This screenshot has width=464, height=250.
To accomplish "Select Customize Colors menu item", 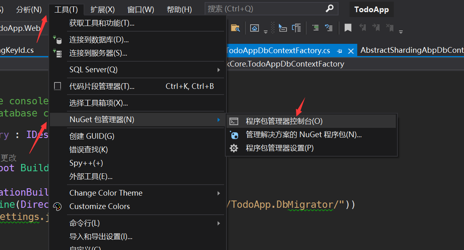I will click(137, 207).
